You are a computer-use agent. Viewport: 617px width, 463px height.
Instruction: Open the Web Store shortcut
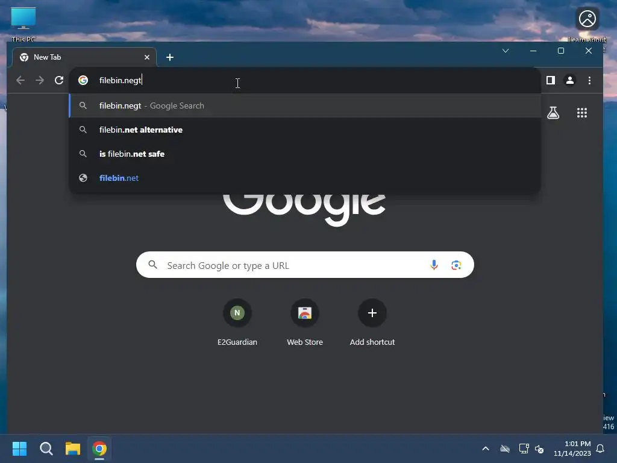click(x=304, y=323)
